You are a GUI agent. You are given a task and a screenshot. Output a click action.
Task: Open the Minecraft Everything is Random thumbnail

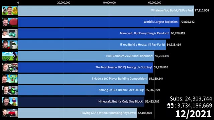[10, 33]
